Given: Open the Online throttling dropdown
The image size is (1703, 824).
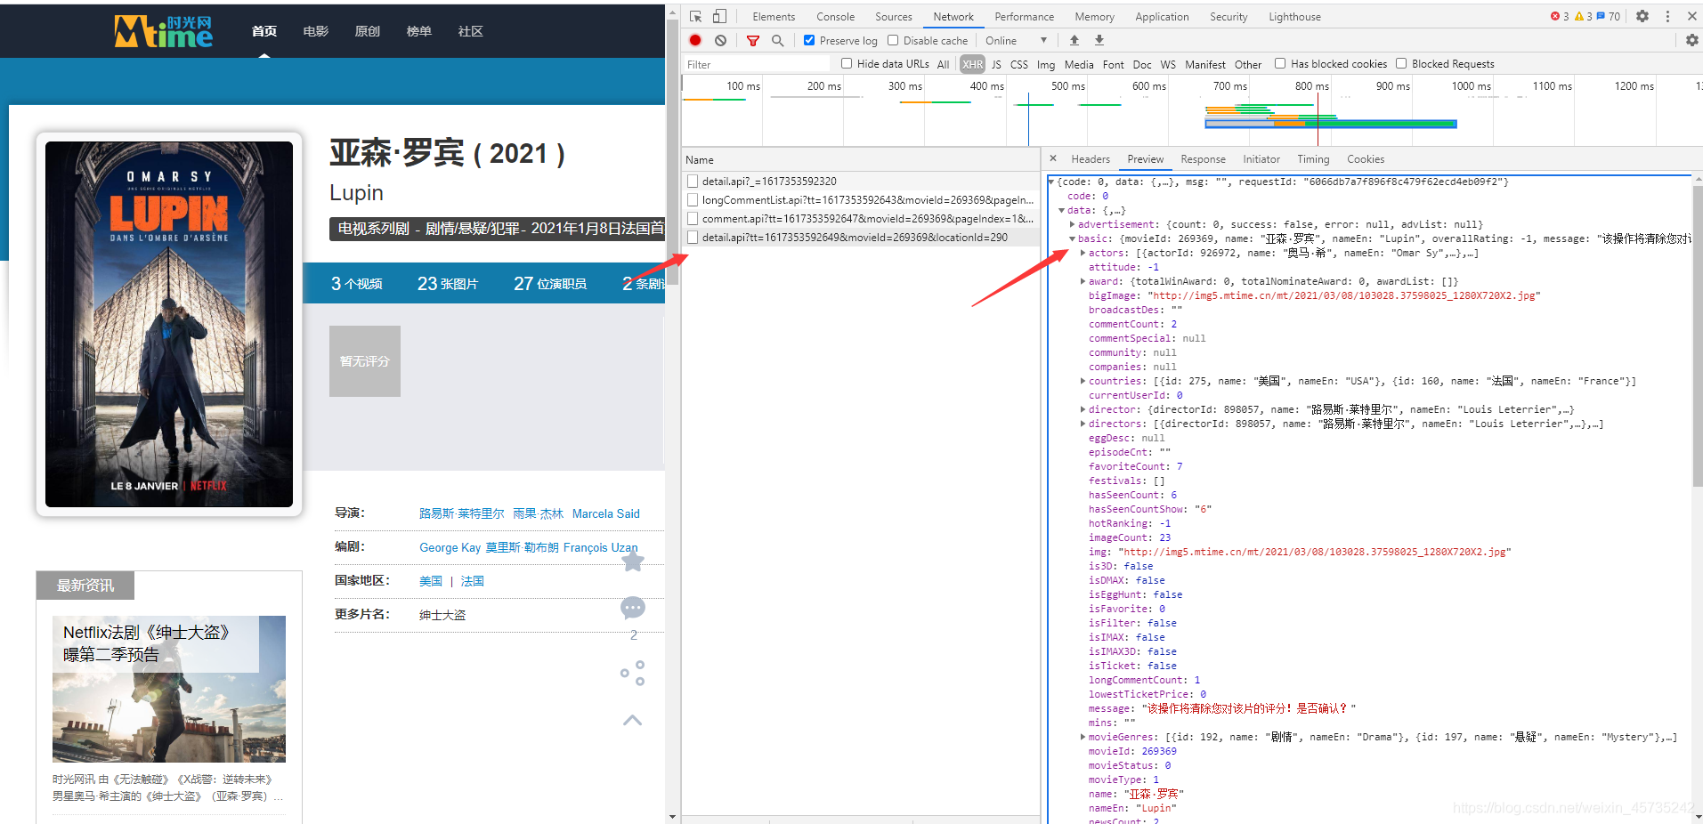Looking at the screenshot, I should (x=1016, y=40).
